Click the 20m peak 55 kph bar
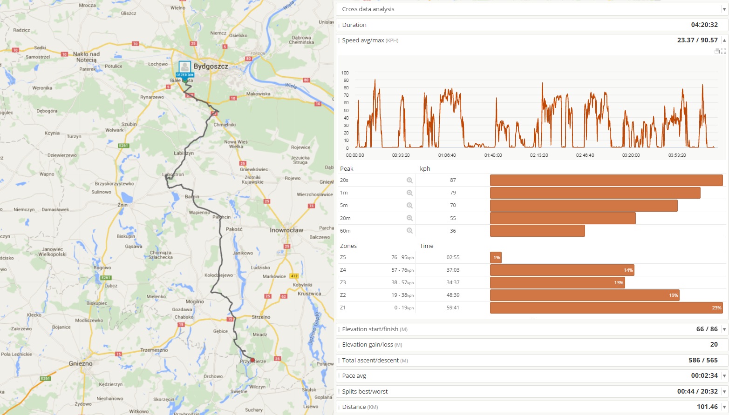729x415 pixels. 563,218
